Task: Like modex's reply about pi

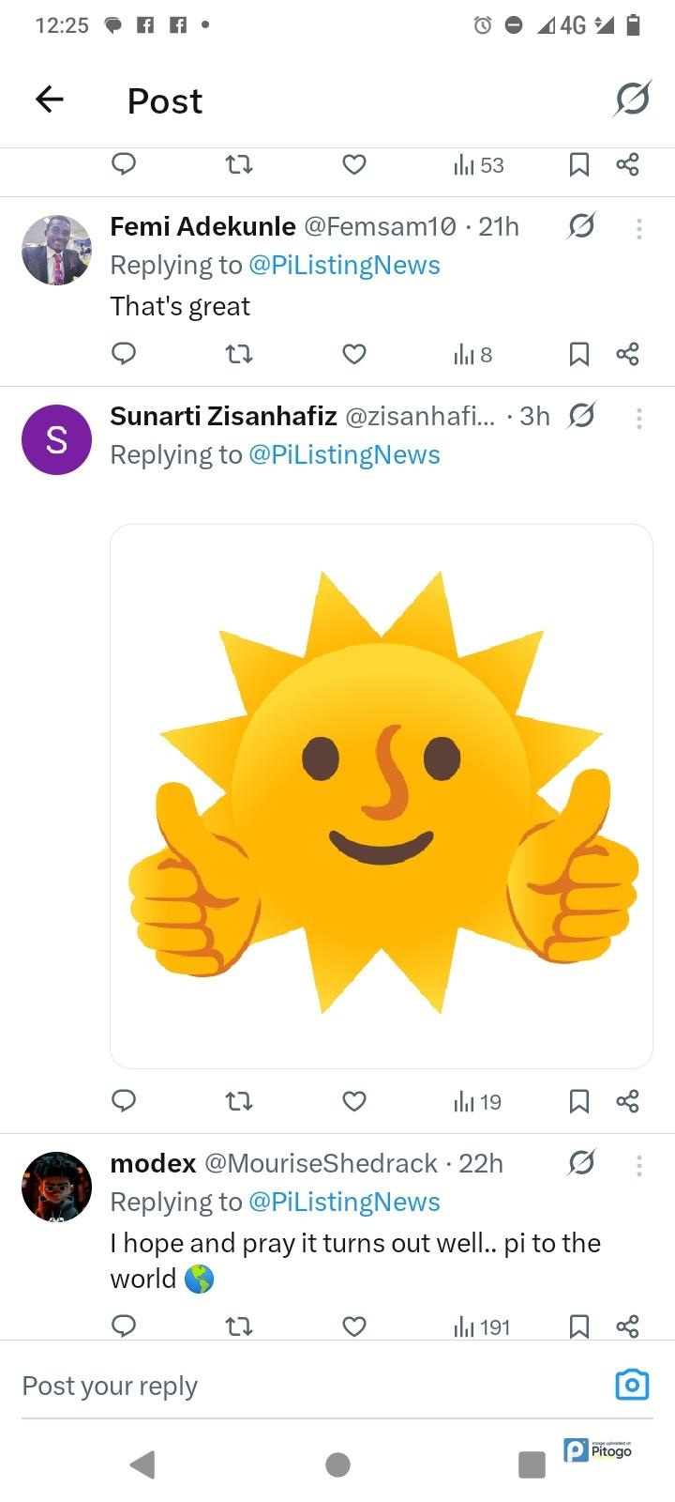Action: [353, 1326]
